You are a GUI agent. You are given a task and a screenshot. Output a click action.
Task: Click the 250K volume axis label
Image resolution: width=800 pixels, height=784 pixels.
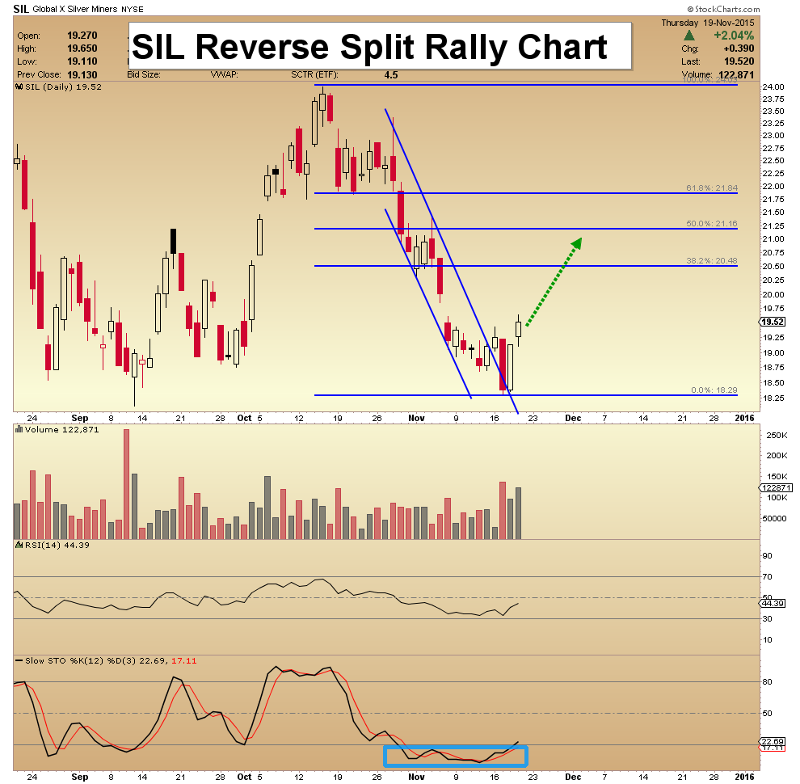tap(777, 436)
